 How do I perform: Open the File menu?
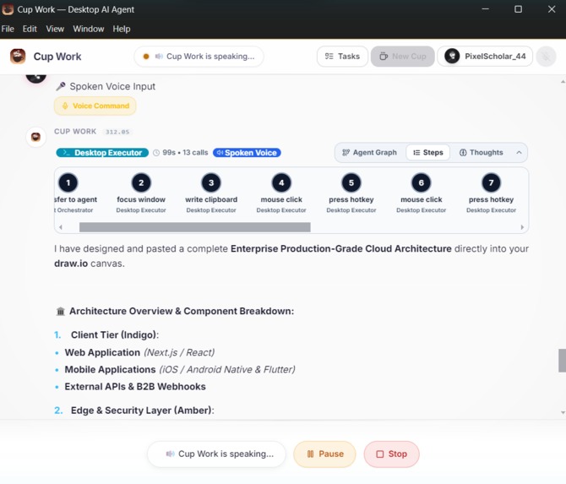(8, 29)
